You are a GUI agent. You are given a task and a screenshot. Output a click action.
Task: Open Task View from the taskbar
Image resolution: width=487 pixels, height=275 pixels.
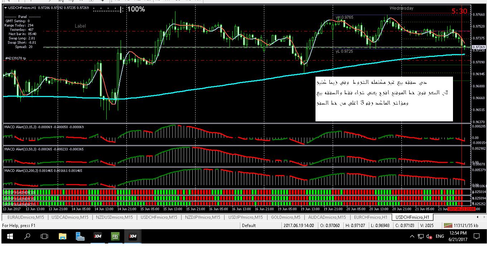tap(44, 236)
